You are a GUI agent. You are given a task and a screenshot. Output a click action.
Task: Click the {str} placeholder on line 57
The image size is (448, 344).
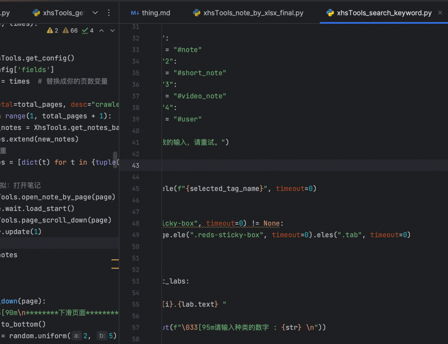pyautogui.click(x=292, y=328)
